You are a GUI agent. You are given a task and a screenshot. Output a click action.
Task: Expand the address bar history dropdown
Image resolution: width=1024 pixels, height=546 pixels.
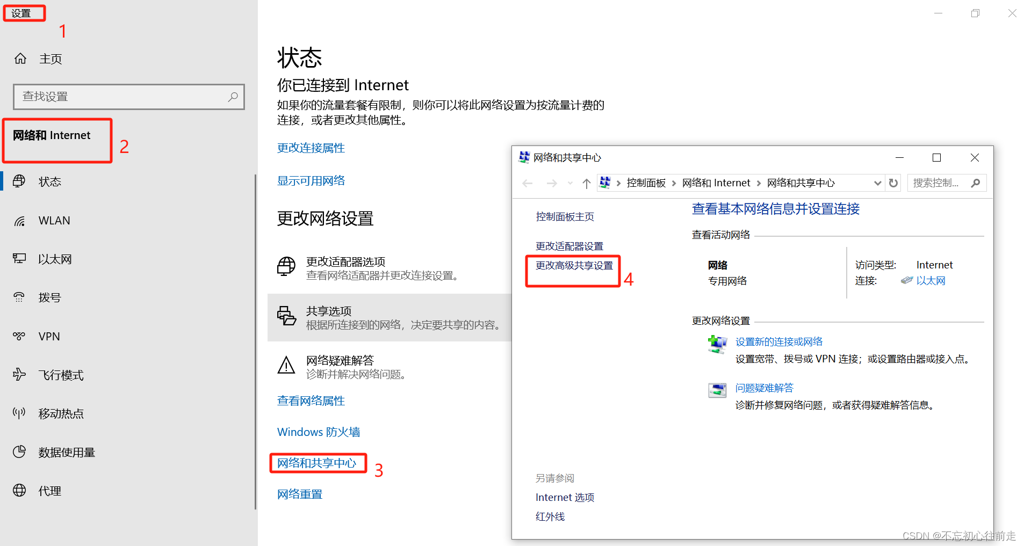click(x=877, y=183)
